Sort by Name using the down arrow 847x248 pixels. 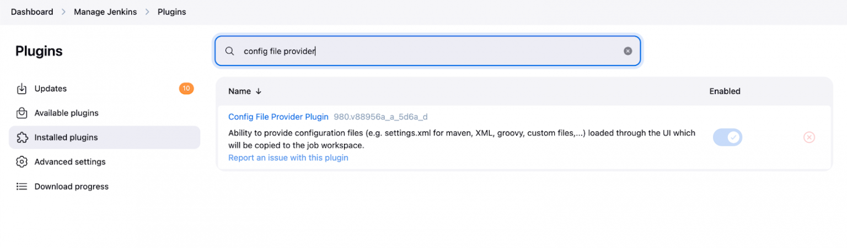point(259,91)
